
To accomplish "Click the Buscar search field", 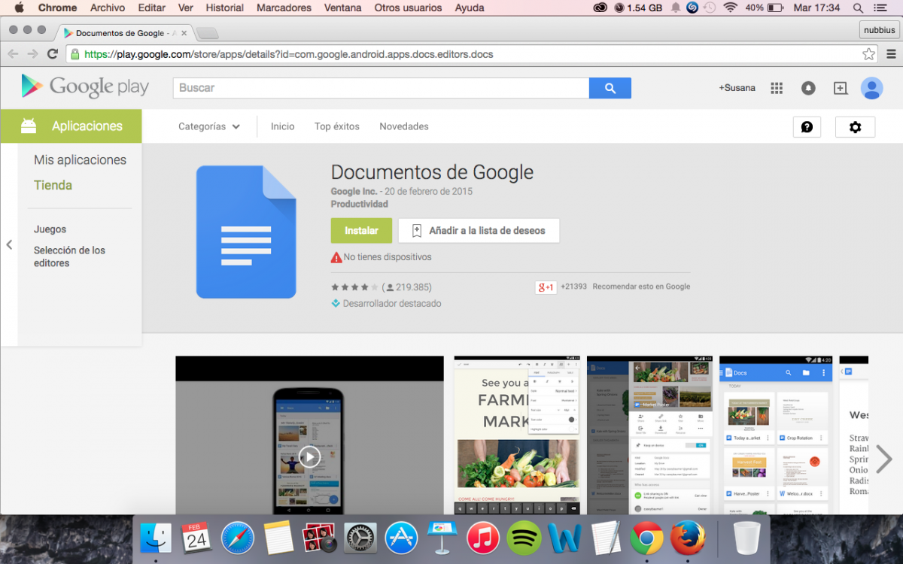I will (381, 88).
